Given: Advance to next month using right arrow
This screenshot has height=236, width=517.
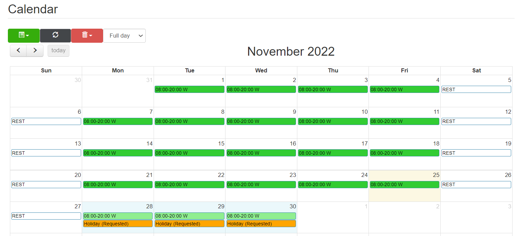Looking at the screenshot, I should [35, 50].
